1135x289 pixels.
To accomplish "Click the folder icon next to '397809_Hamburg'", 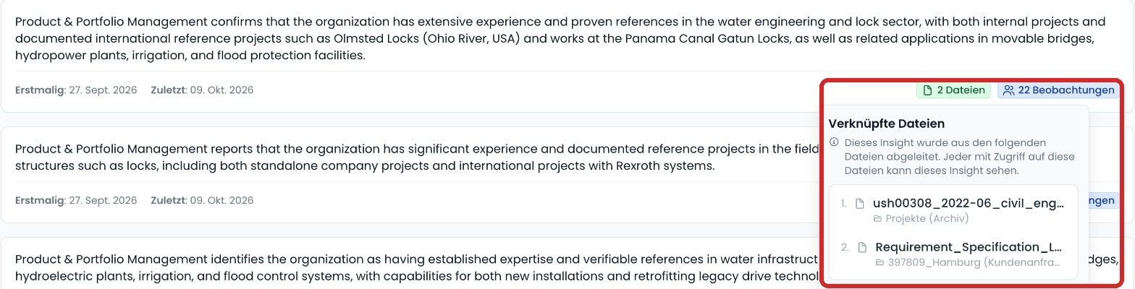I will click(x=880, y=262).
